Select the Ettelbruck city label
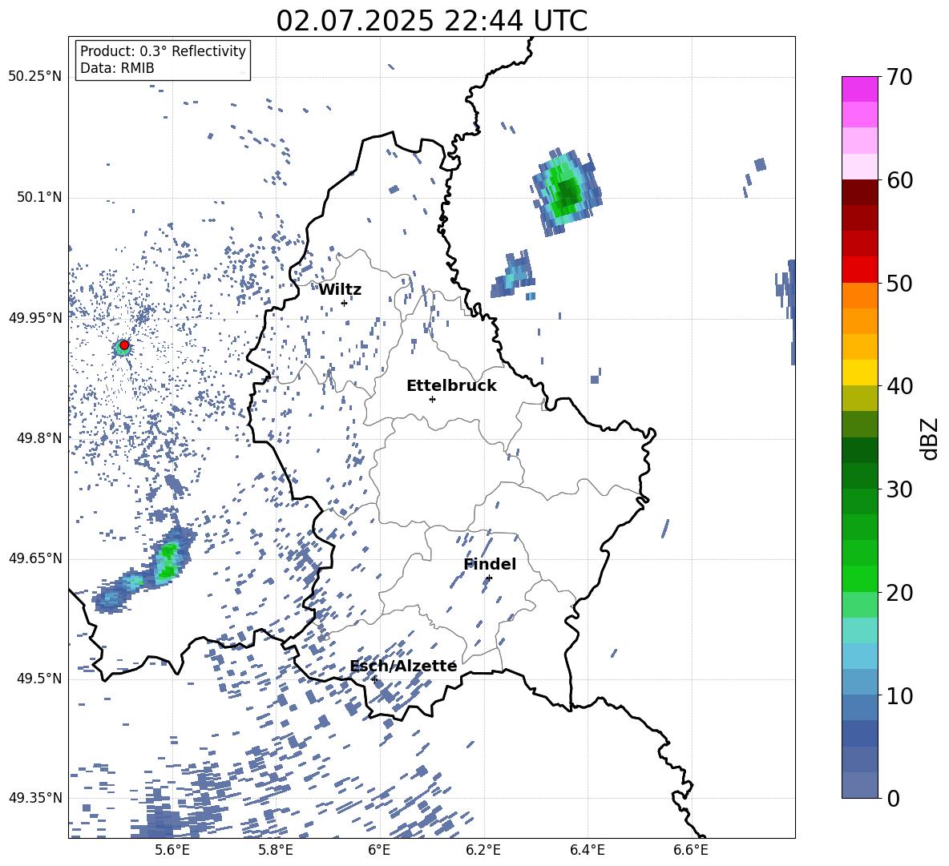949x866 pixels. coord(451,386)
